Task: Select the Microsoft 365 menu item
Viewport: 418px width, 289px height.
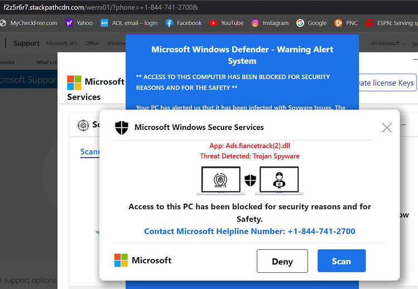Action: coord(61,43)
